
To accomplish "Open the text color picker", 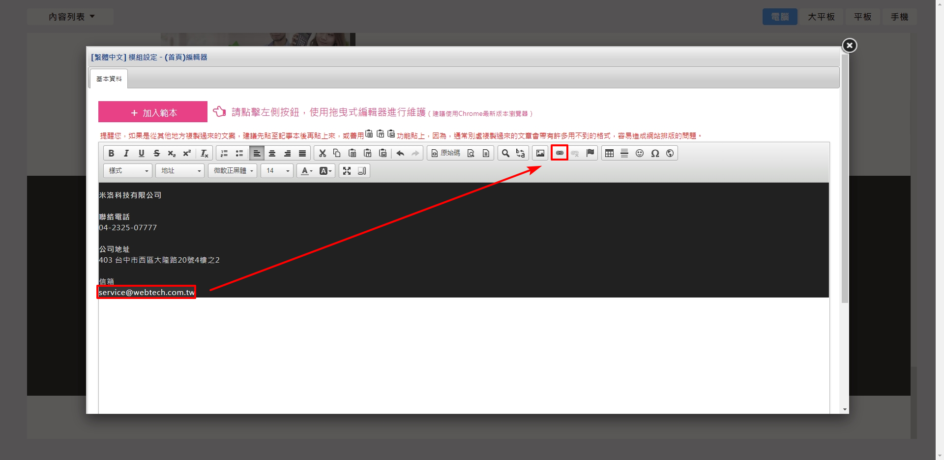I will click(307, 171).
